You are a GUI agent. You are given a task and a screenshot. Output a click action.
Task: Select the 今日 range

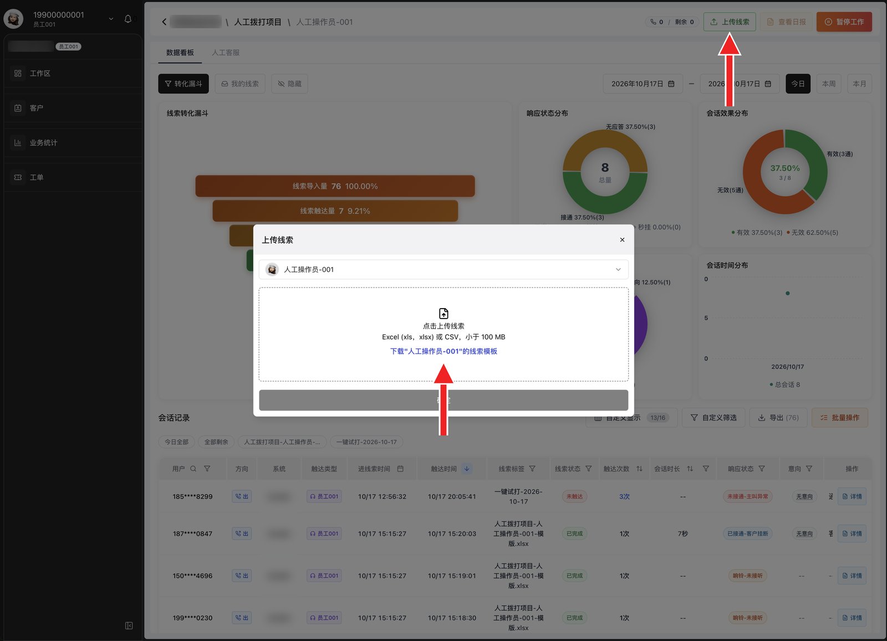[798, 84]
